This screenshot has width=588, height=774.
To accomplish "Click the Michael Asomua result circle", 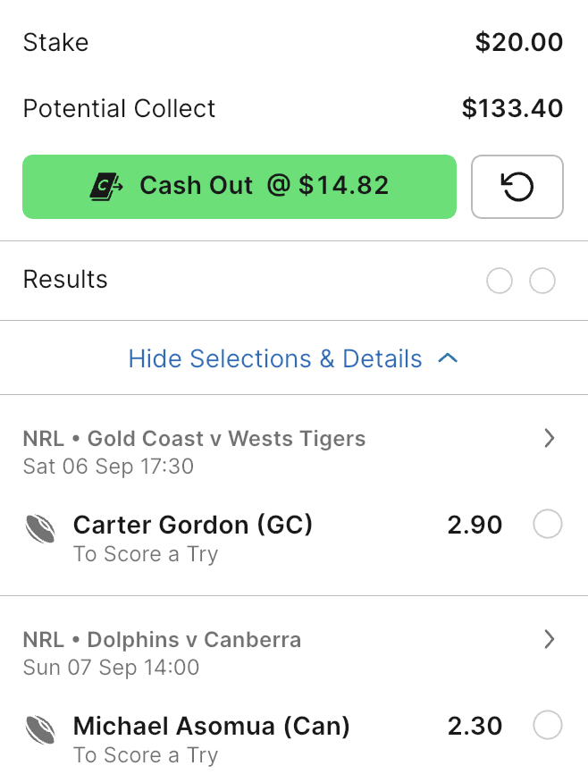I will point(548,725).
